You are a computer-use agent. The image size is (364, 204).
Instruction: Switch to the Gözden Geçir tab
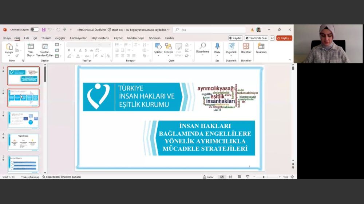click(135, 38)
